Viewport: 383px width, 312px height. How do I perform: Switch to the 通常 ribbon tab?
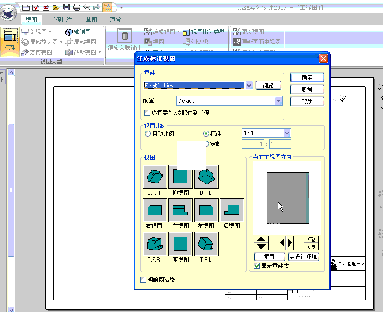pyautogui.click(x=115, y=19)
